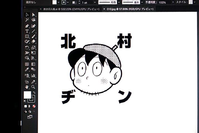Select the Magic Wand tool
Viewport: 199px width, 133px height.
point(27,20)
